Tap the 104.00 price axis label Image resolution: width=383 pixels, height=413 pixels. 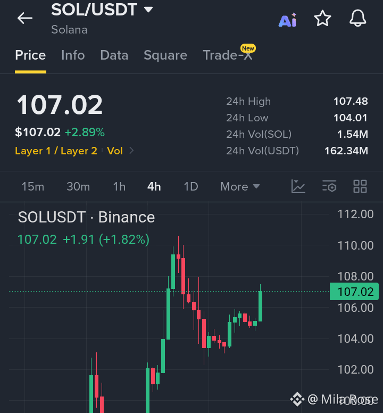pyautogui.click(x=355, y=338)
